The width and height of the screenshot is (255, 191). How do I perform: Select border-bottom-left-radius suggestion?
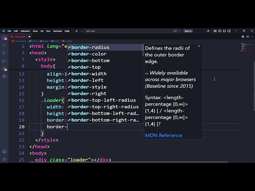pyautogui.click(x=105, y=113)
